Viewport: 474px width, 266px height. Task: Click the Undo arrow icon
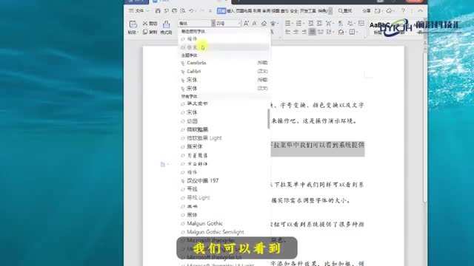pyautogui.click(x=191, y=11)
